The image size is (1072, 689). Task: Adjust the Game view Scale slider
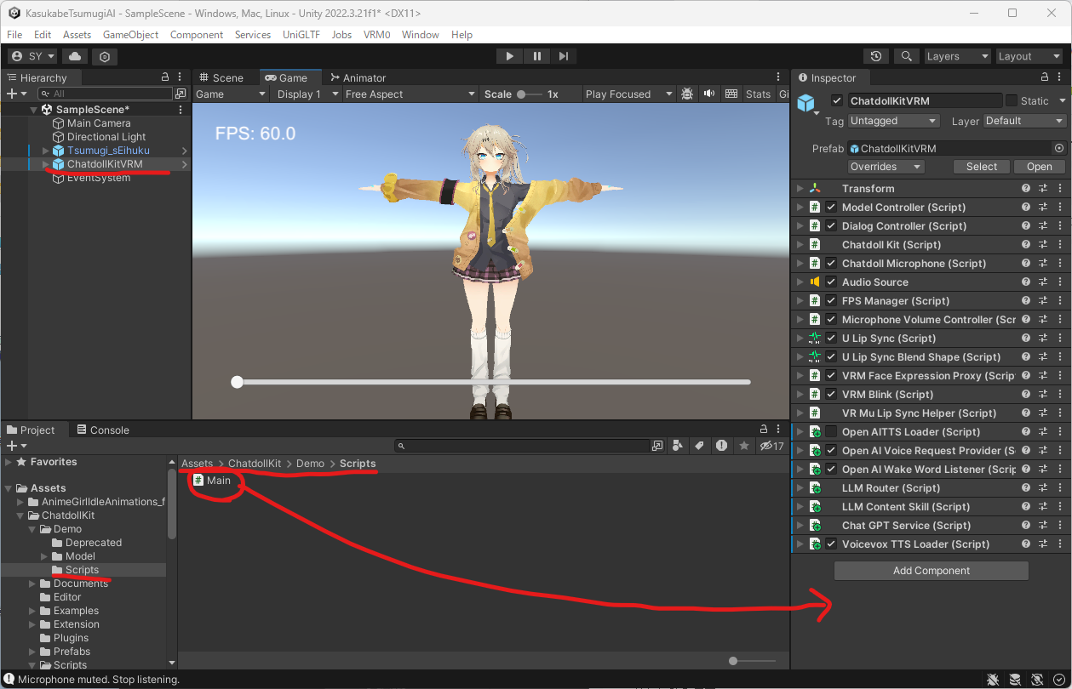point(529,94)
